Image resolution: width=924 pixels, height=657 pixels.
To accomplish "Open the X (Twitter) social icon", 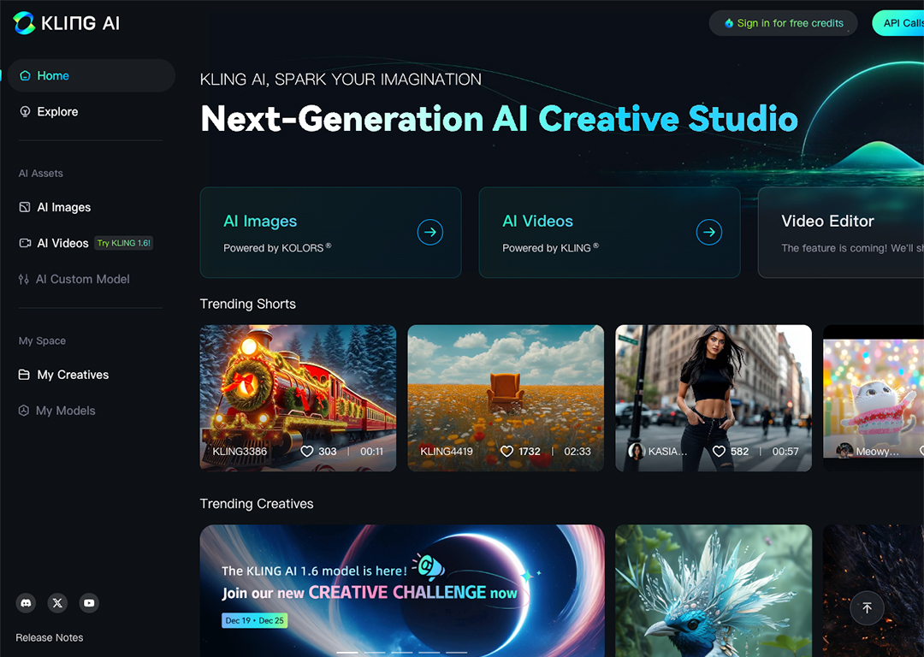I will pyautogui.click(x=57, y=603).
